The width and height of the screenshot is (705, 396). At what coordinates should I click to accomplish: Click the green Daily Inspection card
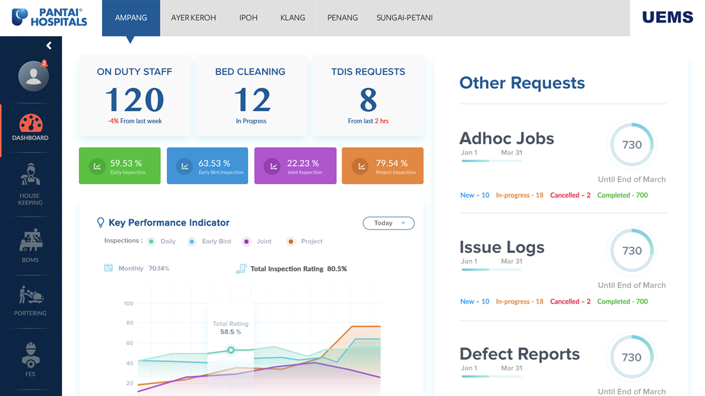pyautogui.click(x=120, y=166)
